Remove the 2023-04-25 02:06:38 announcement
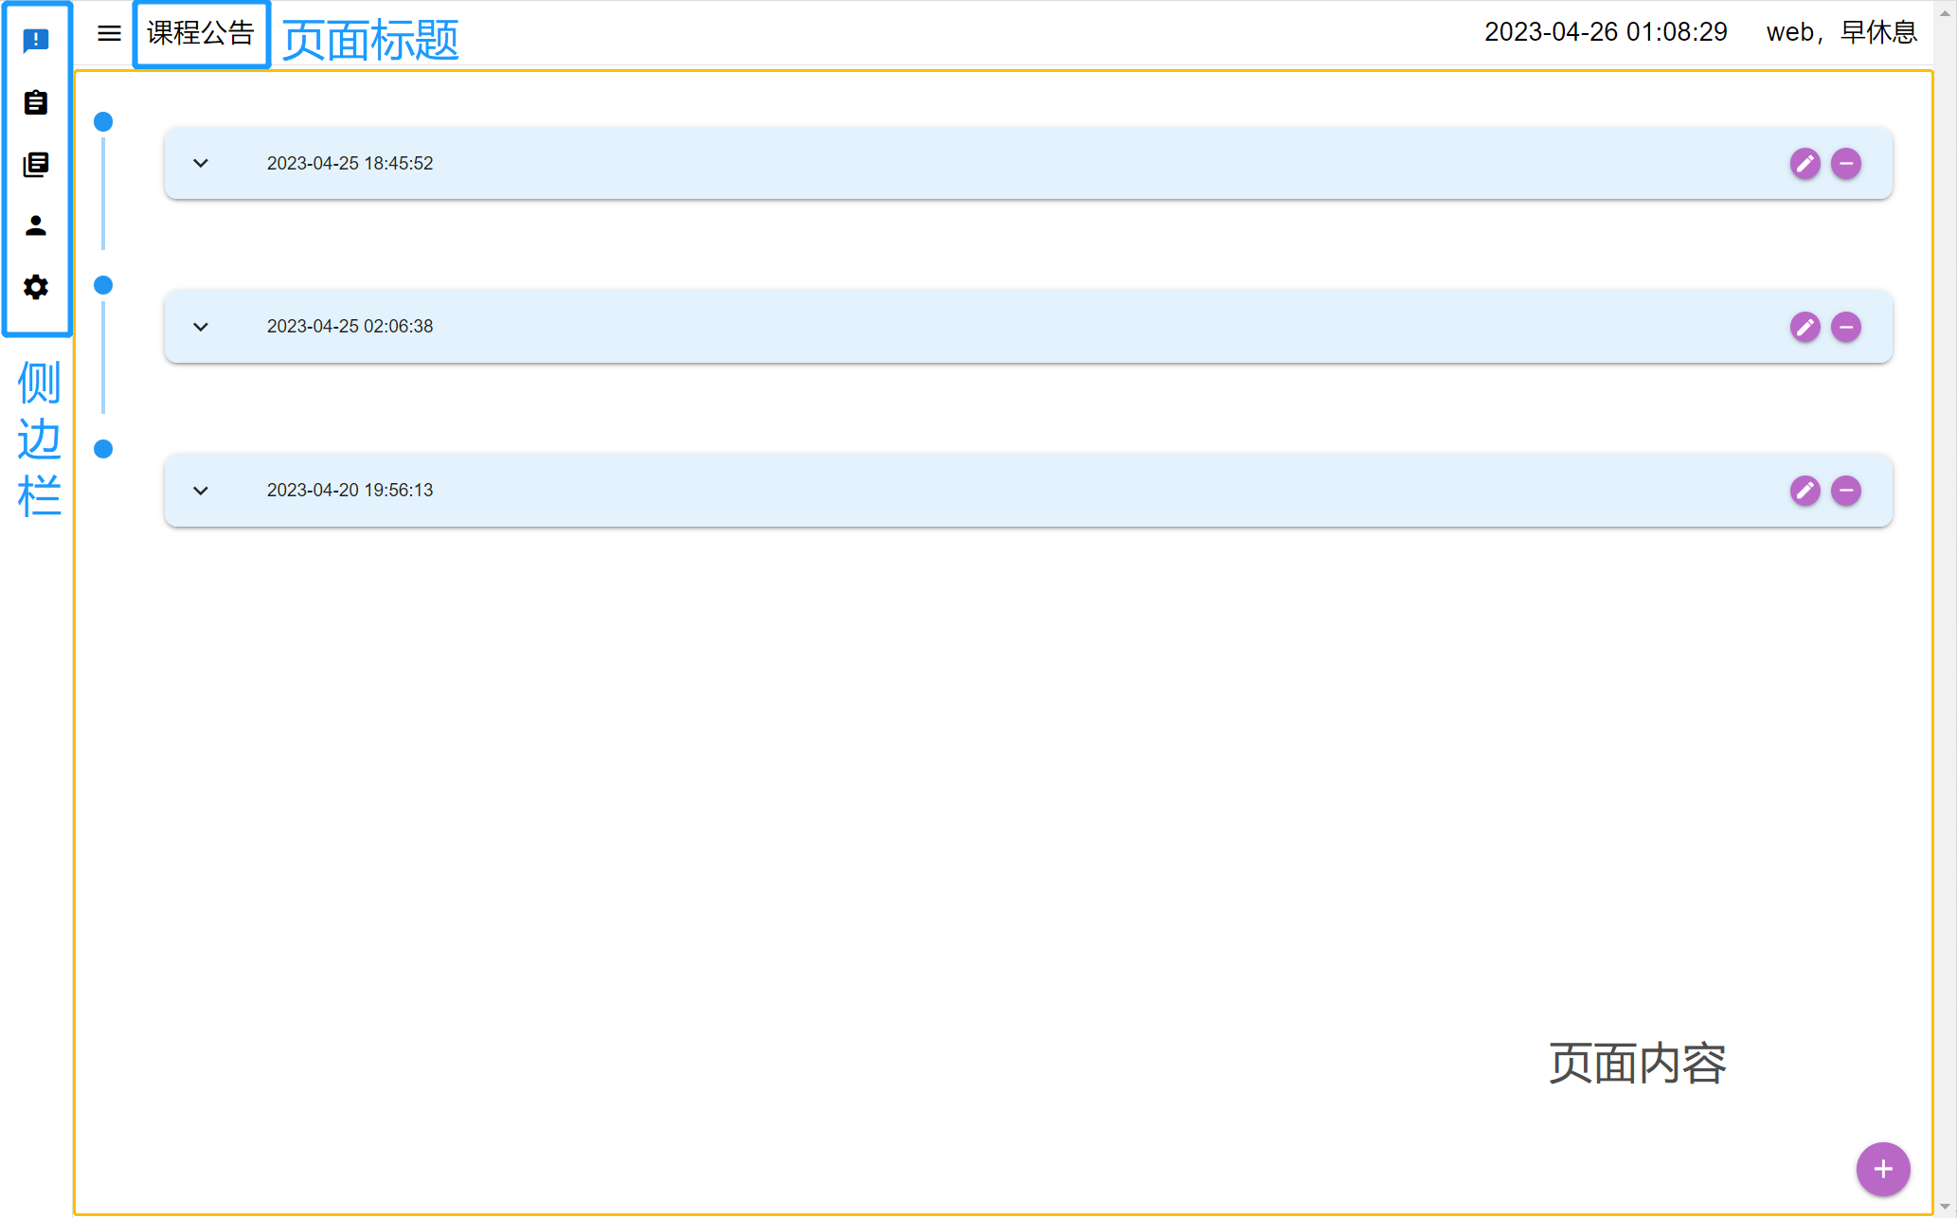The width and height of the screenshot is (1957, 1218). coord(1845,327)
